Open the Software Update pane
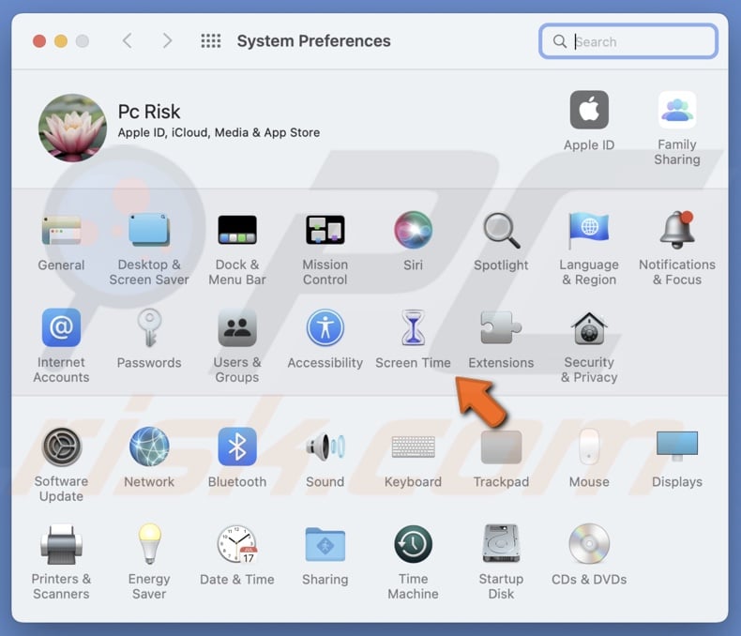741x636 pixels. click(x=61, y=447)
